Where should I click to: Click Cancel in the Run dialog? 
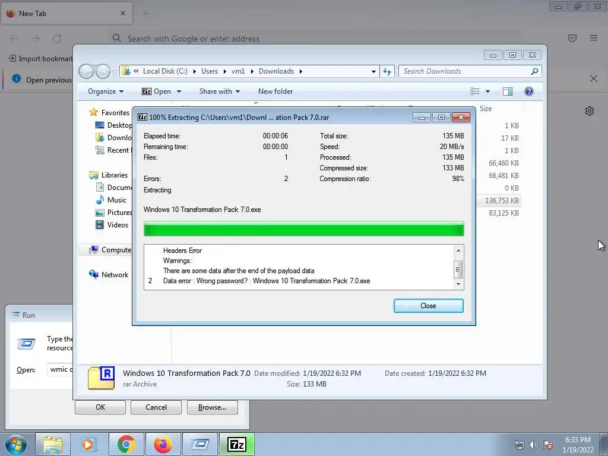(156, 407)
